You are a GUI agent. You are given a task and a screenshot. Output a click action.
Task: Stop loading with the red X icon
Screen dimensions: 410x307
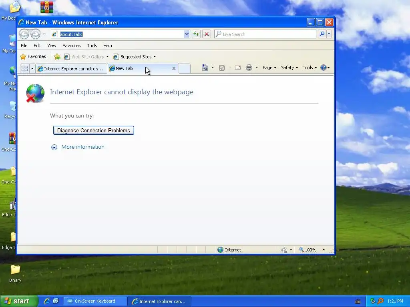pyautogui.click(x=207, y=34)
